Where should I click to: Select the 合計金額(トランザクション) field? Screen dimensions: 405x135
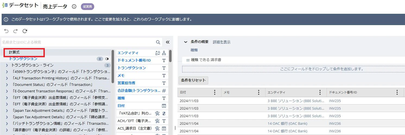138,91
